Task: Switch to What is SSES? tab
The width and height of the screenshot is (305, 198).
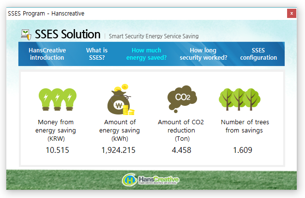Action: tap(97, 54)
